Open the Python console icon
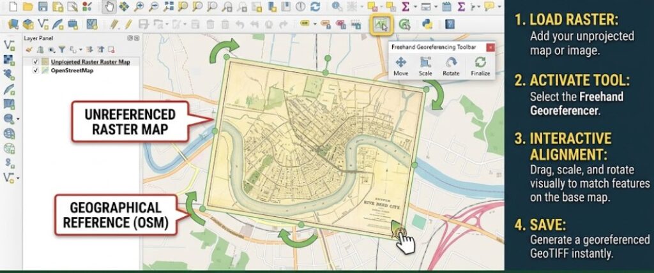Image resolution: width=654 pixels, height=273 pixels. coord(427,24)
